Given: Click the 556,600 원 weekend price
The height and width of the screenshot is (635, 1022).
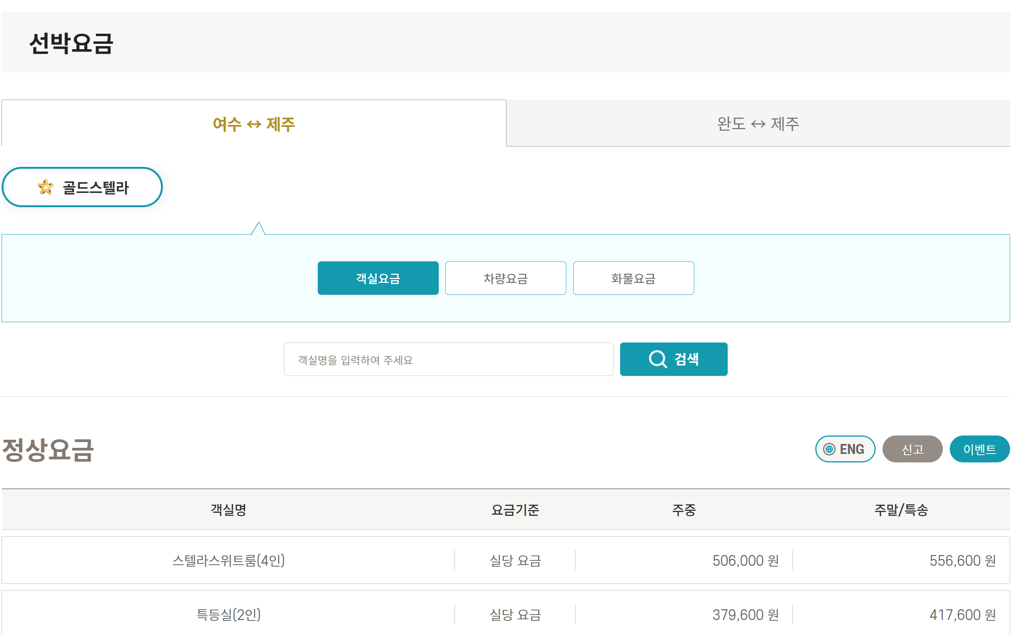Looking at the screenshot, I should click(x=963, y=561).
